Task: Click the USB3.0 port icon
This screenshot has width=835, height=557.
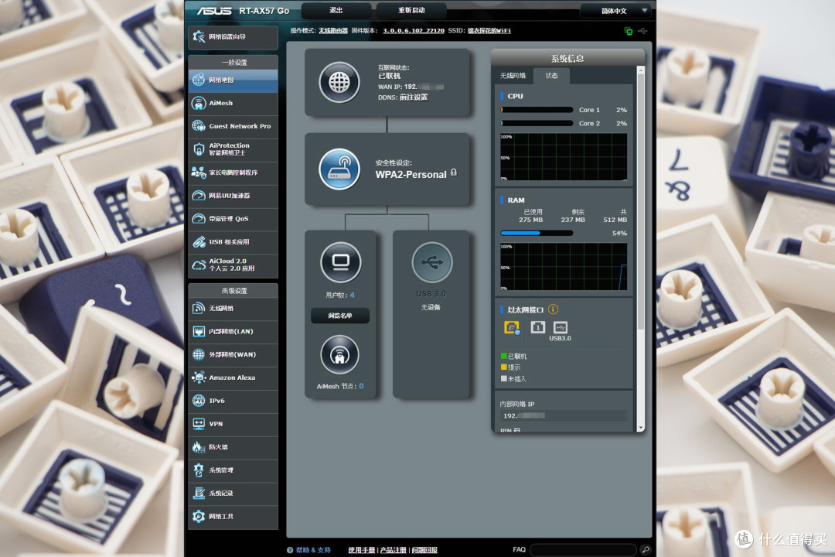Action: pyautogui.click(x=561, y=327)
